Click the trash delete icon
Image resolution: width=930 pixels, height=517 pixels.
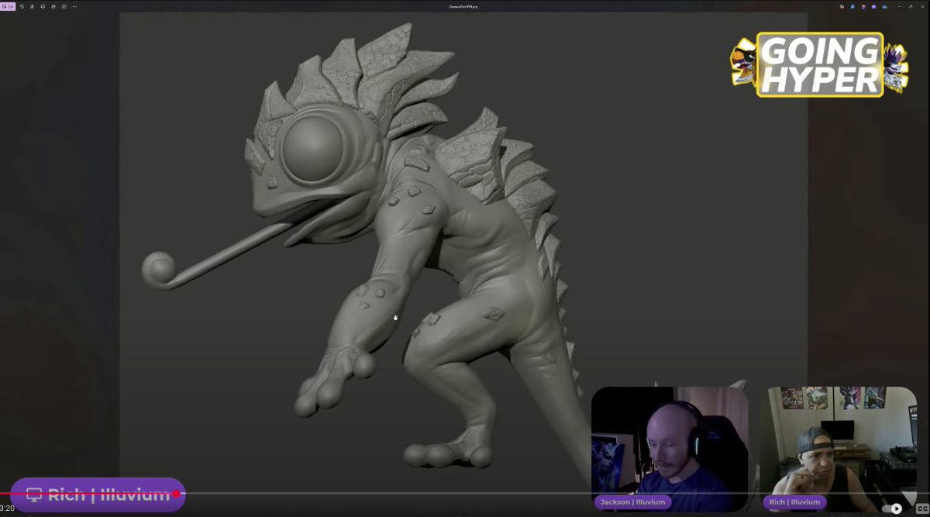coord(32,6)
